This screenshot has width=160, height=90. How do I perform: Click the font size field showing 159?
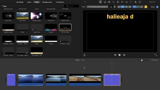tap(111, 7)
